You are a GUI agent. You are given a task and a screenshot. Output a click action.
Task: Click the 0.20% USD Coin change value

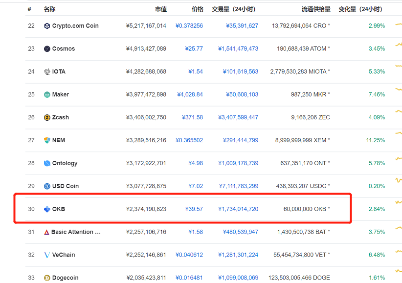click(x=377, y=186)
